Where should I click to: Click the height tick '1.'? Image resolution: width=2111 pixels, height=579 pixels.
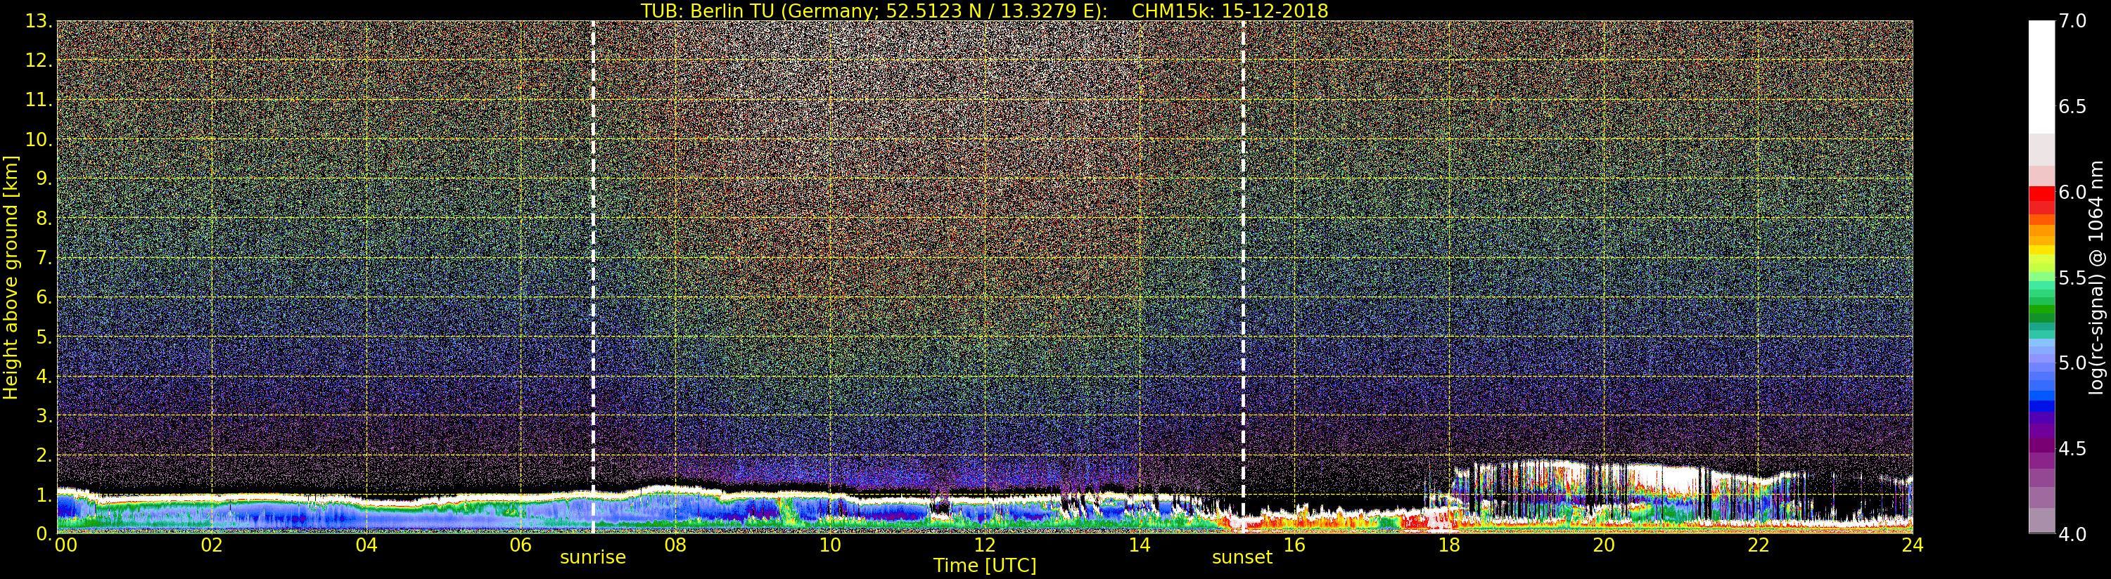(44, 494)
